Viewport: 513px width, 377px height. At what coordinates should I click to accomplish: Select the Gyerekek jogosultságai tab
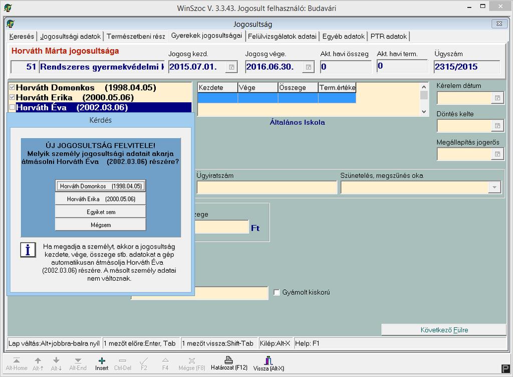tap(206, 36)
